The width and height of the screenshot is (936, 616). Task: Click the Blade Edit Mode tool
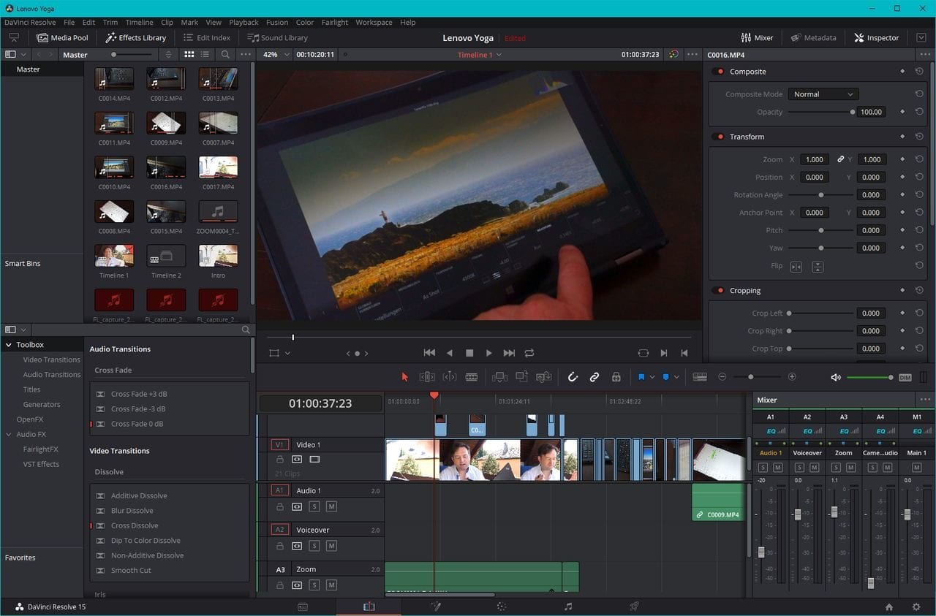pyautogui.click(x=472, y=377)
